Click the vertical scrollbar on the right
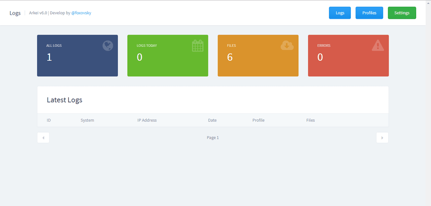Screen dimensions: 431x206 click(x=428, y=101)
